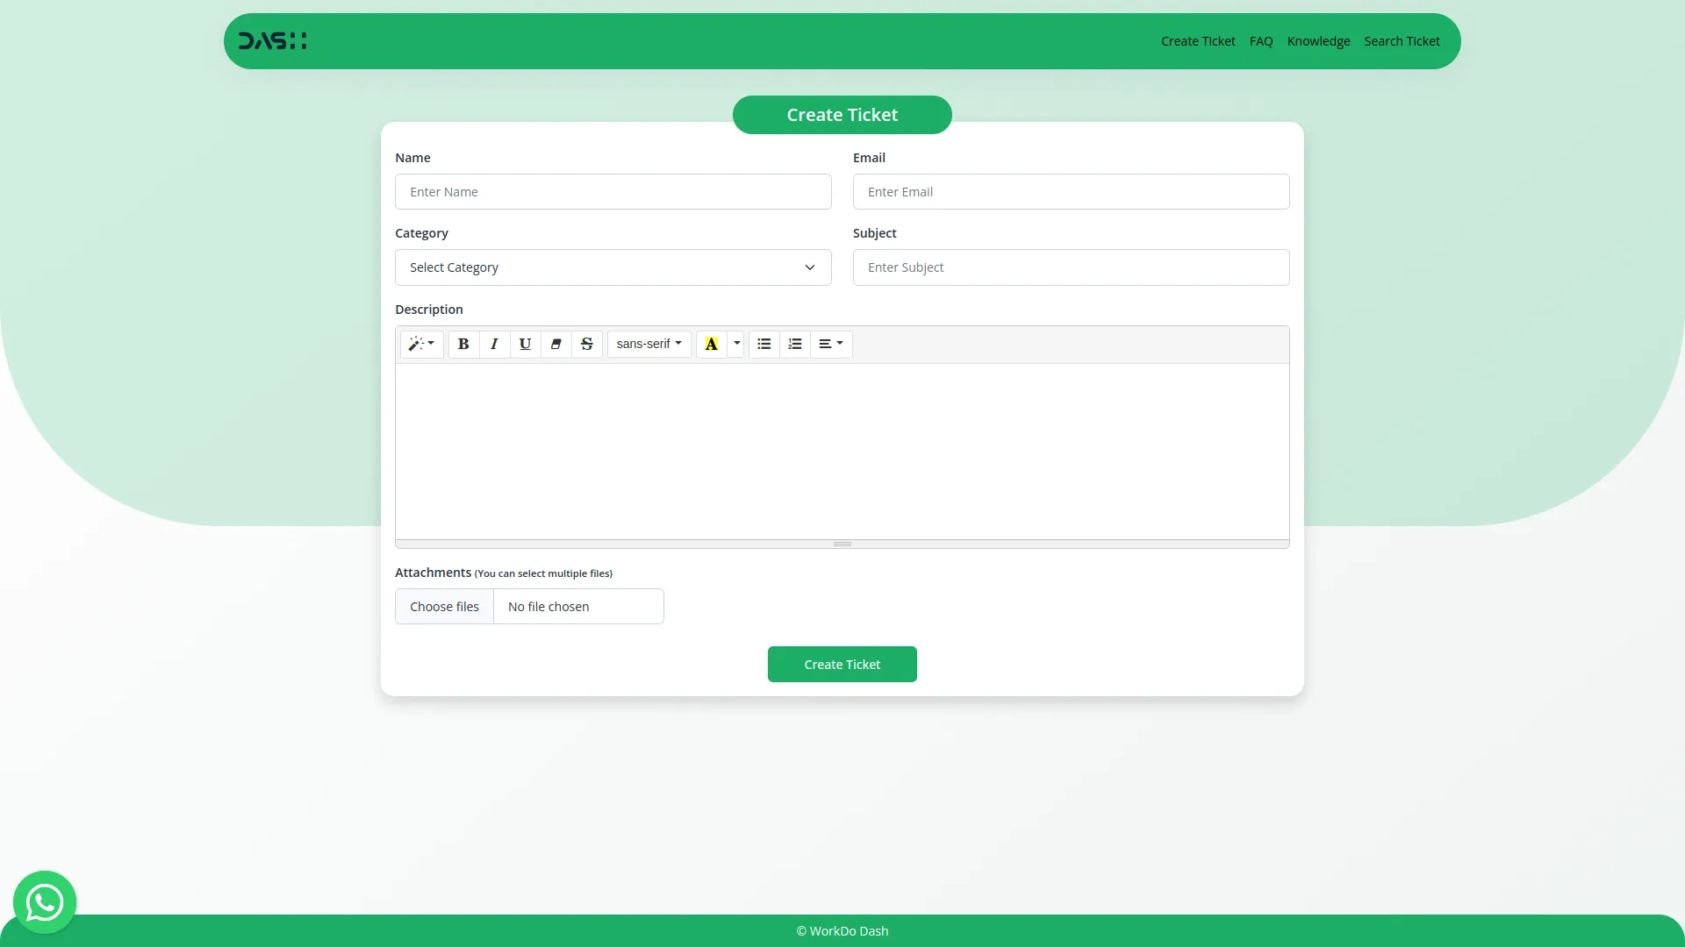Viewport: 1685px width, 947px height.
Task: Apply the yellow highlight recent color
Action: click(x=712, y=344)
